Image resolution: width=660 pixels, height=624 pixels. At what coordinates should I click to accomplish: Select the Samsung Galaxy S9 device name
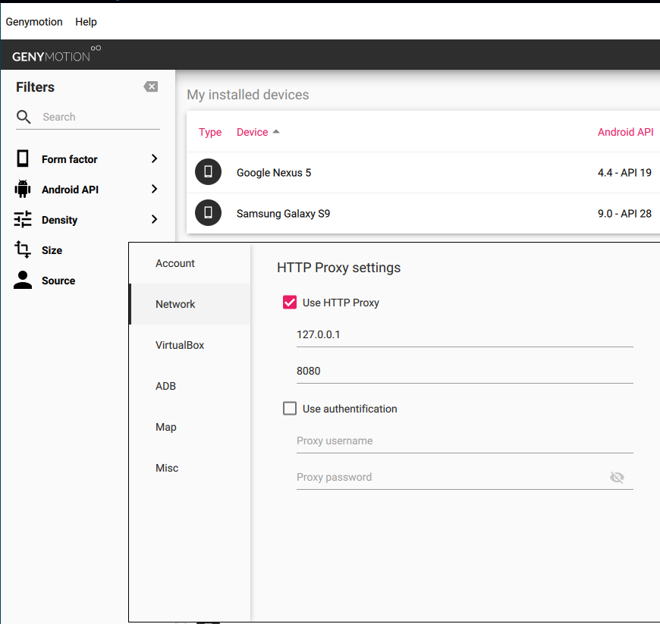pos(283,213)
